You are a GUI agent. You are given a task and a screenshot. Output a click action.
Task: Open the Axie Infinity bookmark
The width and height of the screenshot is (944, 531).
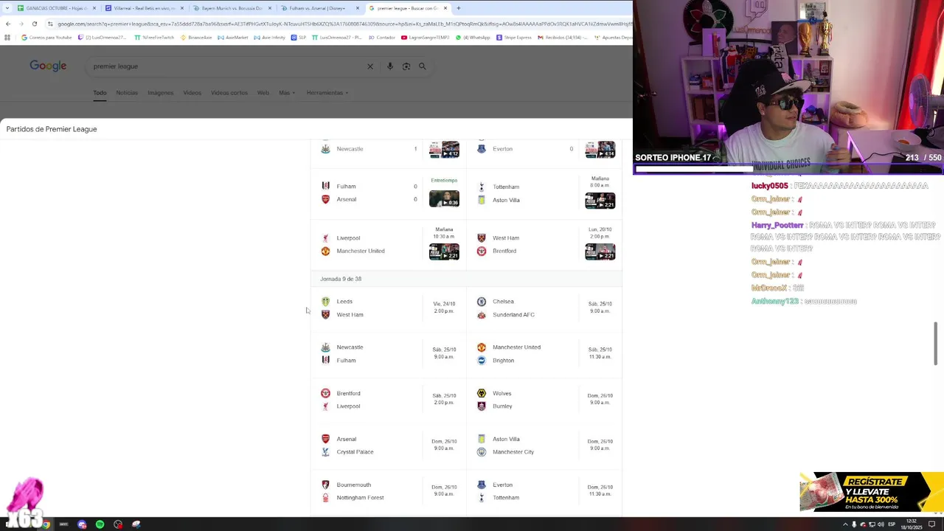[270, 38]
